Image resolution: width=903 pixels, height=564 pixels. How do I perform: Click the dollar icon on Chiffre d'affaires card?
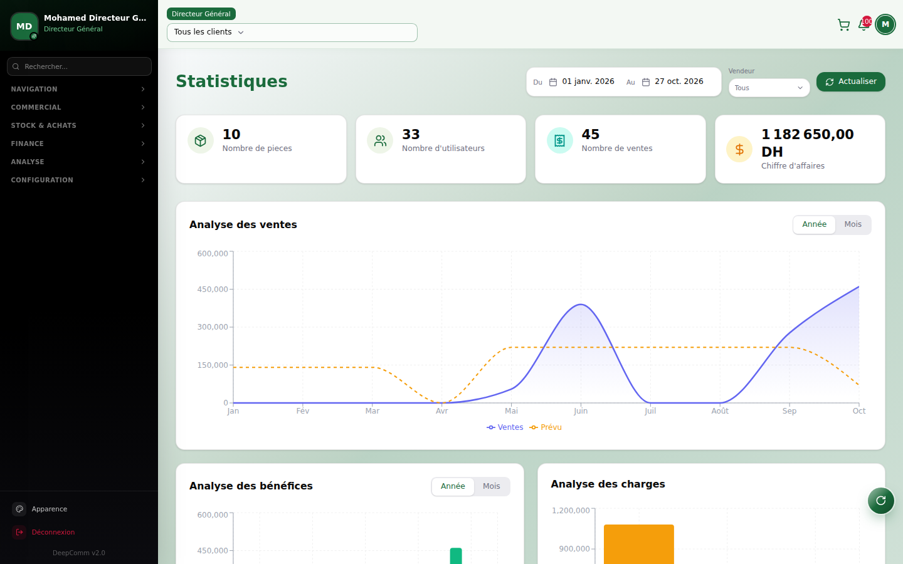coord(739,149)
